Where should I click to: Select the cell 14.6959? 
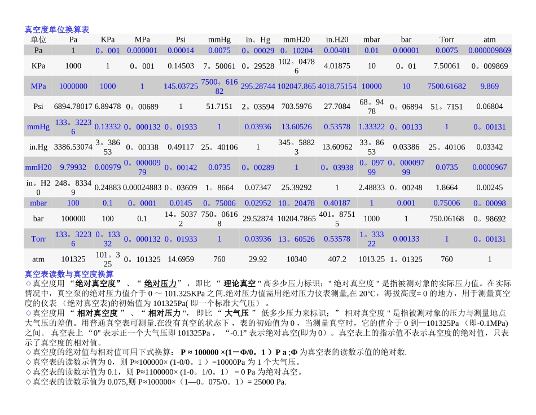(x=181, y=259)
